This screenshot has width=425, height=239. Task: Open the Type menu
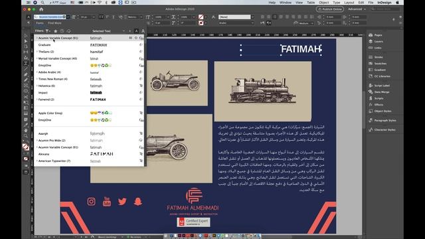click(x=337, y=3)
